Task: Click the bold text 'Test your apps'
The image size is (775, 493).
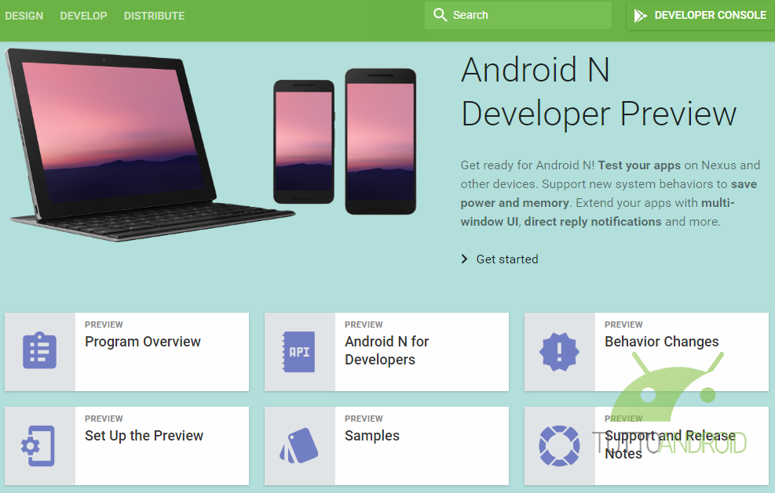Action: click(x=639, y=165)
